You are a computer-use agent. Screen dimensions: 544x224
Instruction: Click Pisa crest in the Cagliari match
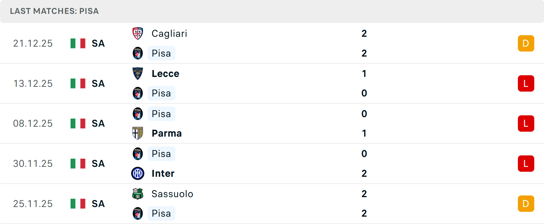coord(138,53)
